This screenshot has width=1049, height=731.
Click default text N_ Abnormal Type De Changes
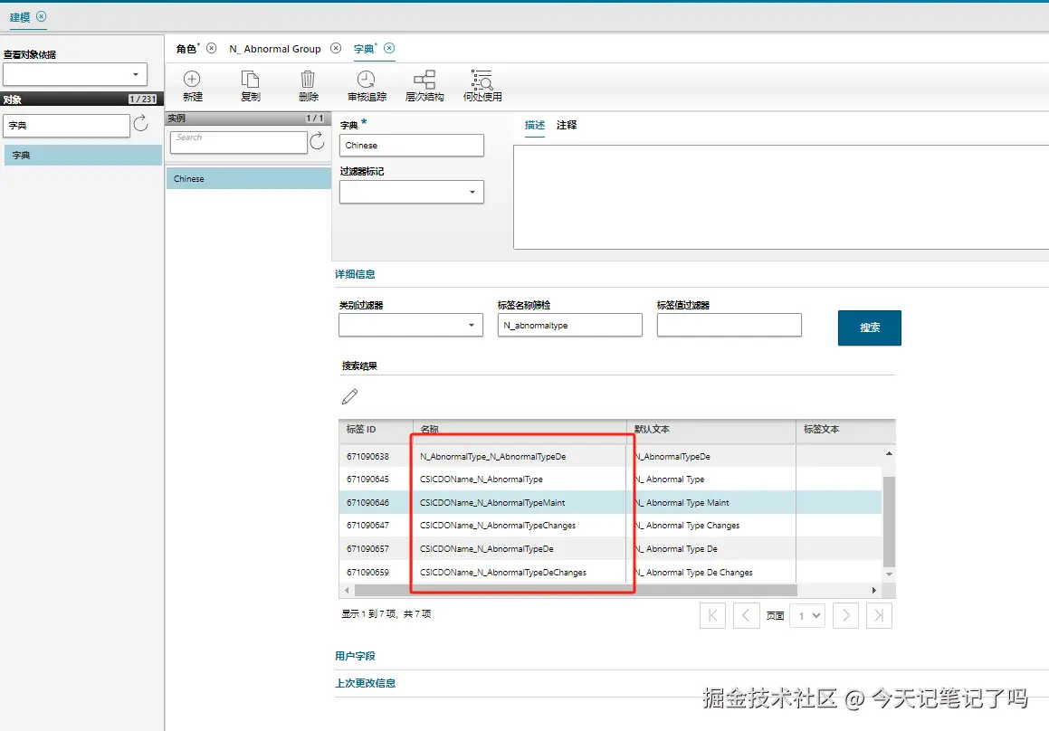pyautogui.click(x=694, y=573)
